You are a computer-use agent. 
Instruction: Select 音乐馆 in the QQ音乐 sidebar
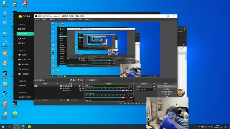pos(25,34)
